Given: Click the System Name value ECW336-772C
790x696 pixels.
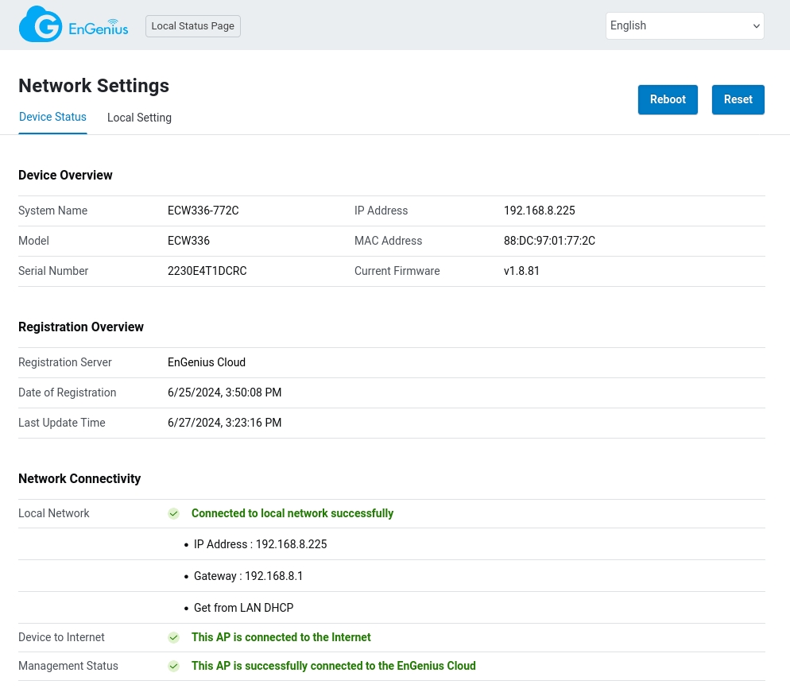Looking at the screenshot, I should [203, 211].
